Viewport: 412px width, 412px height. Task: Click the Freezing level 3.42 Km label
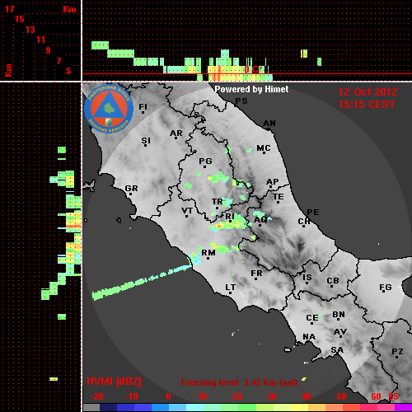239,382
